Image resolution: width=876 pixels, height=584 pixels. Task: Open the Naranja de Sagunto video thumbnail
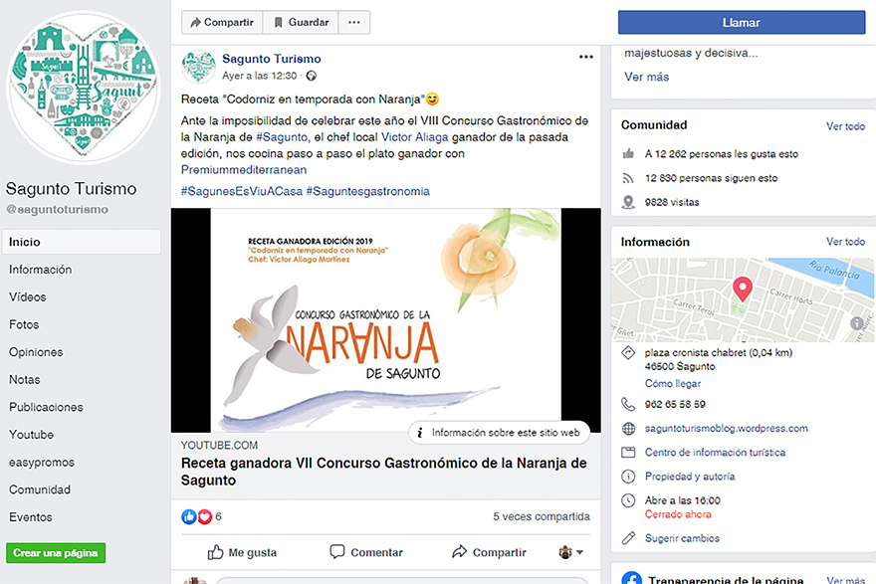[386, 320]
